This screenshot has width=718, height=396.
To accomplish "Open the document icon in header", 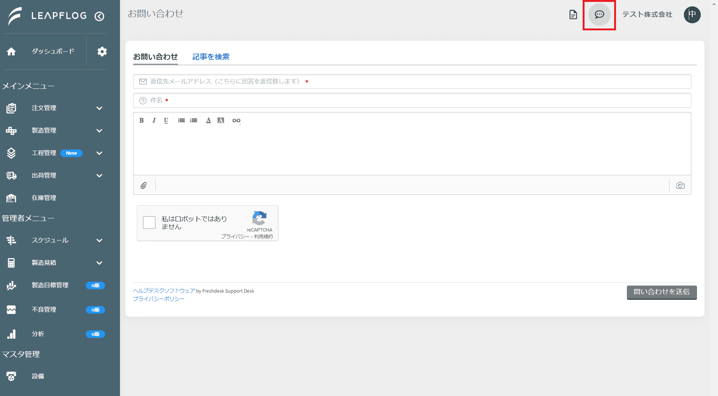I will (573, 15).
